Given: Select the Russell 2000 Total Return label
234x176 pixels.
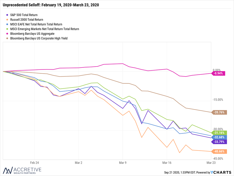Looking at the screenshot, I should pos(26,19).
